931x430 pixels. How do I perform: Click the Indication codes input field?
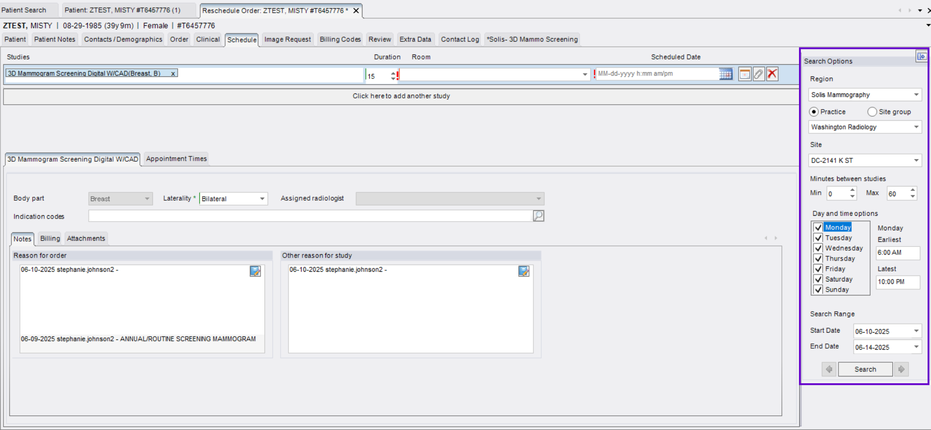[x=310, y=216]
